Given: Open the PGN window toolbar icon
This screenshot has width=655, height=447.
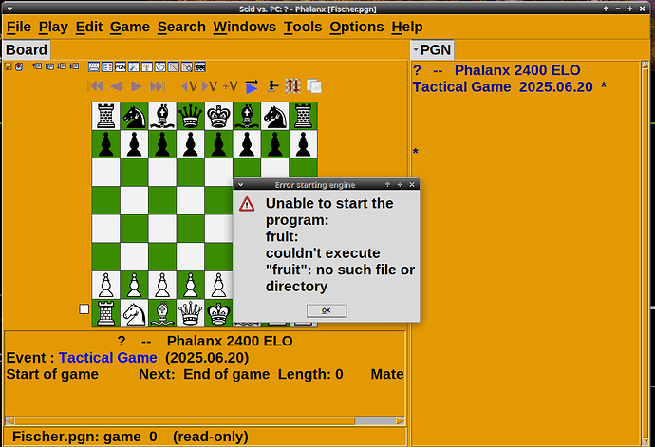Looking at the screenshot, I should pyautogui.click(x=121, y=66).
